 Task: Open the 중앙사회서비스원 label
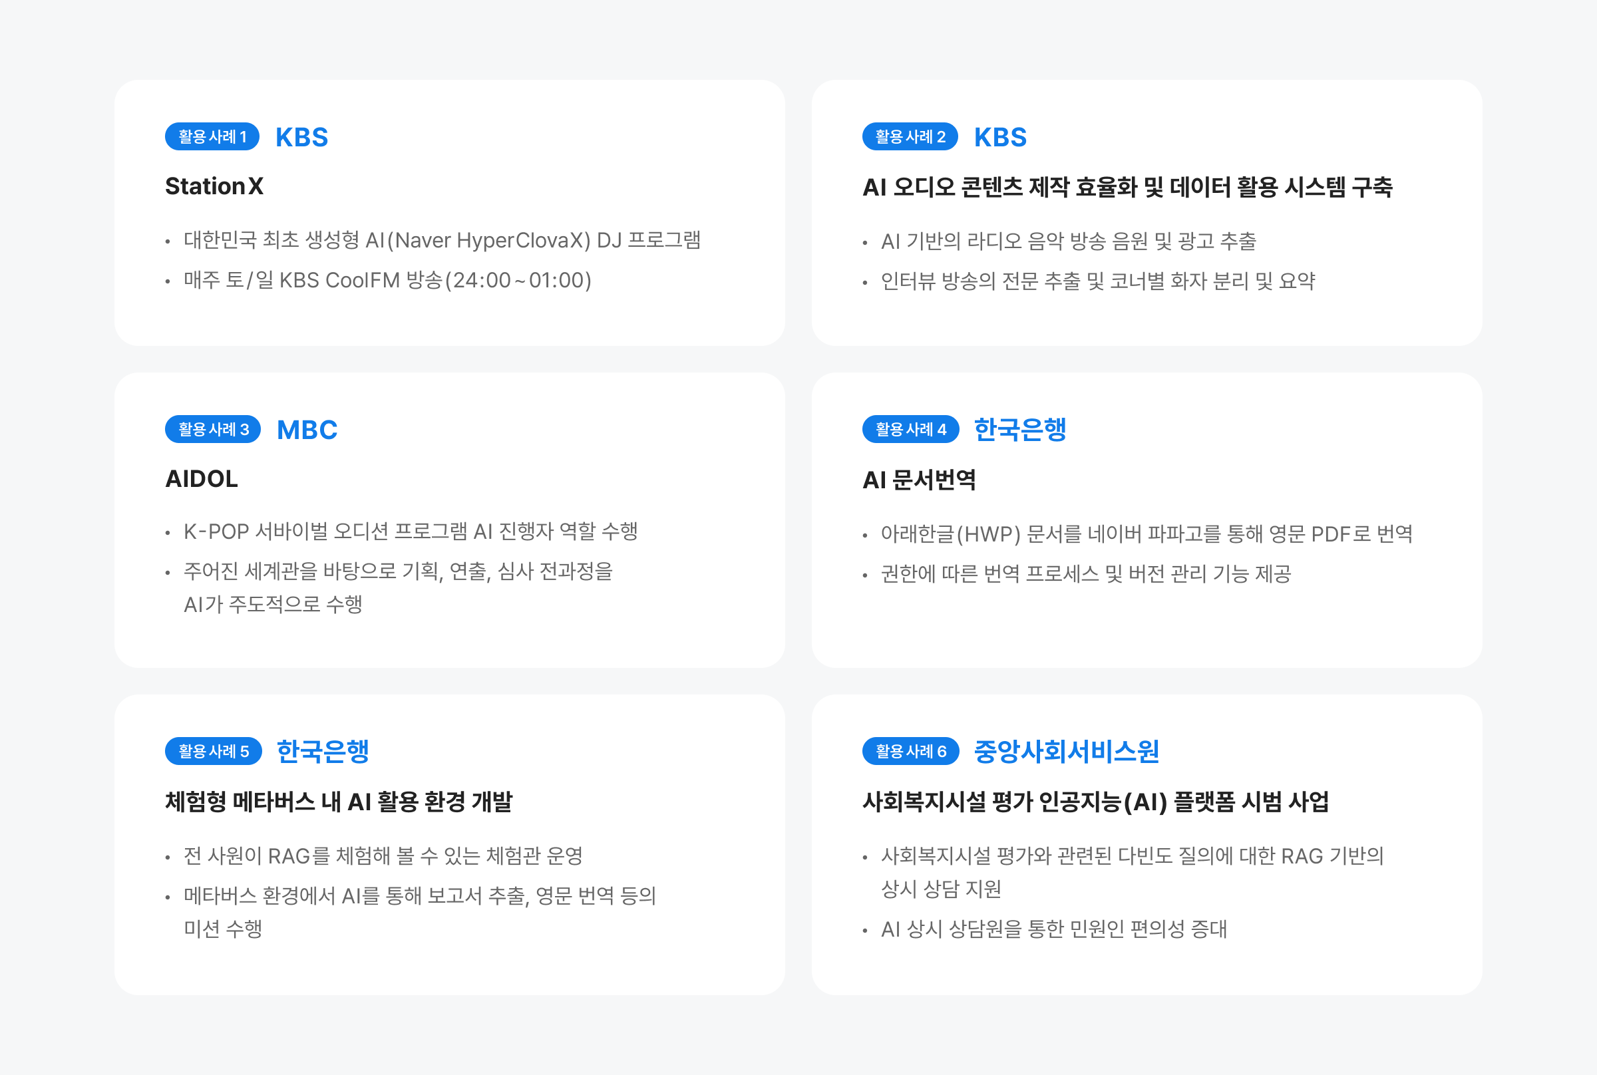1066,752
